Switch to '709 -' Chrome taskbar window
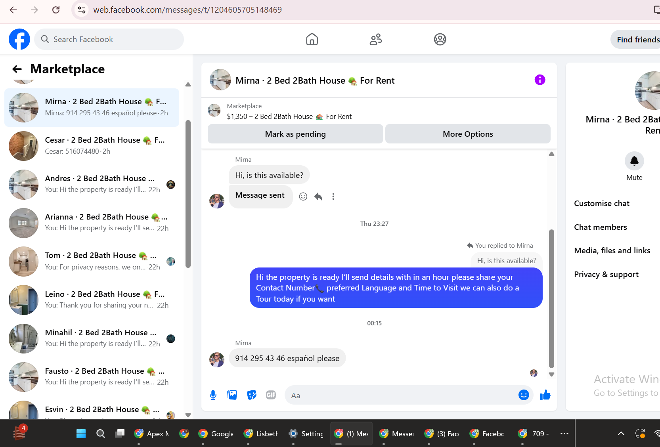 pyautogui.click(x=534, y=434)
